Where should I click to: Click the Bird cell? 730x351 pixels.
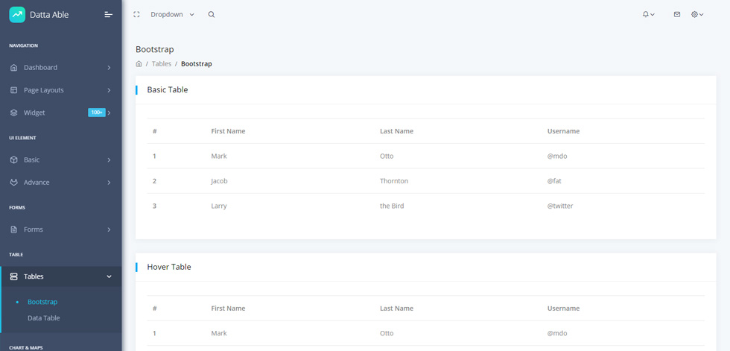click(x=392, y=206)
